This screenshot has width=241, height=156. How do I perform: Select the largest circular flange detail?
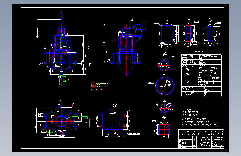tap(165, 86)
